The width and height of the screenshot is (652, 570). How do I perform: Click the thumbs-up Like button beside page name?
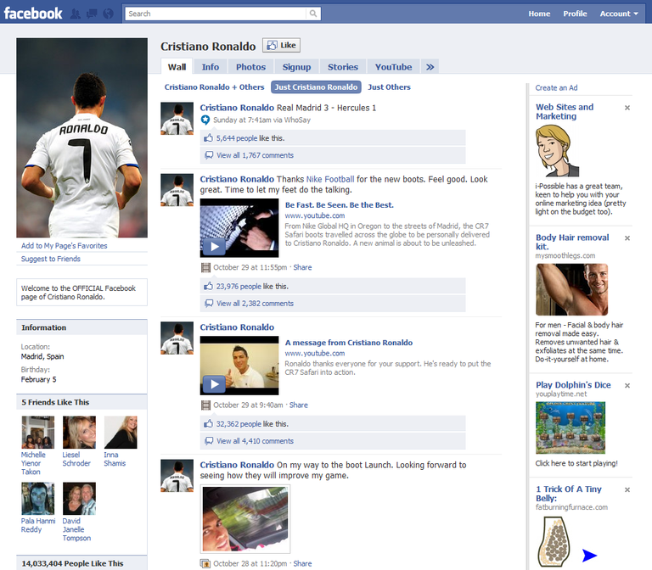(x=281, y=46)
